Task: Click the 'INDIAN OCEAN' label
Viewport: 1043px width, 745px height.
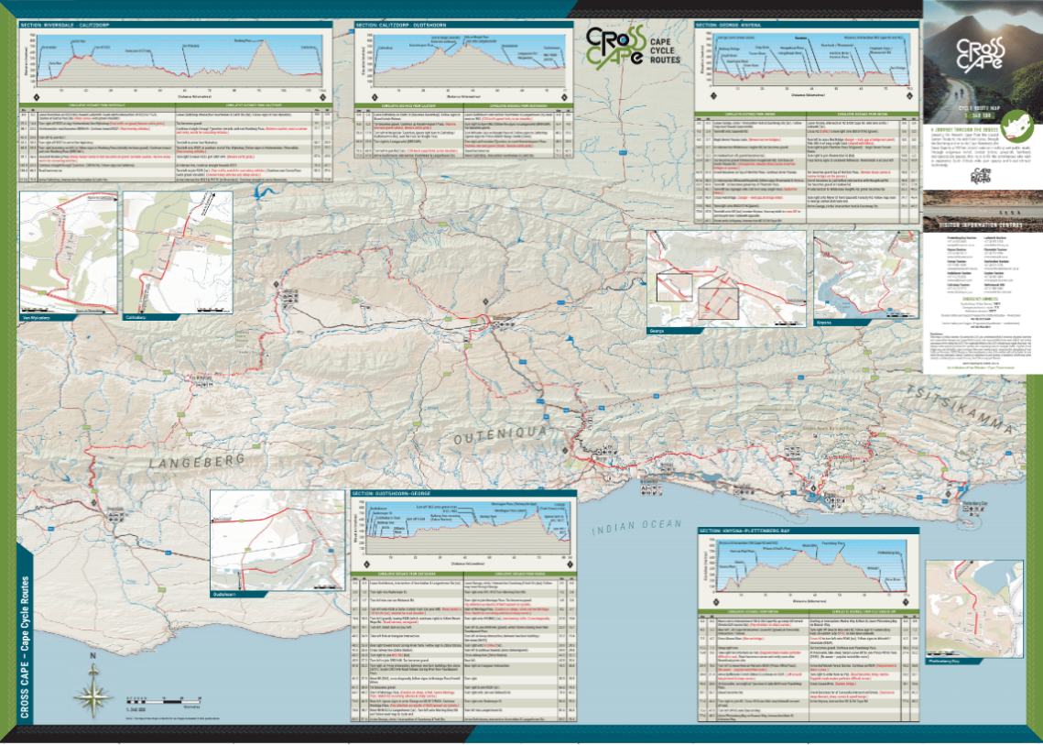Action: 637,526
